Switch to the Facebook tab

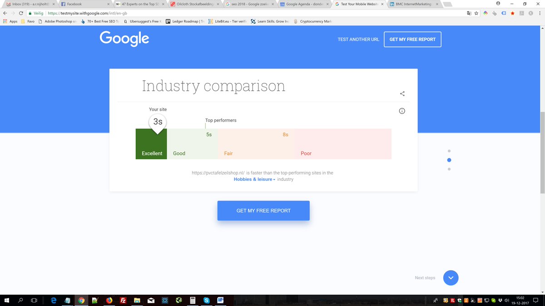[x=84, y=4]
